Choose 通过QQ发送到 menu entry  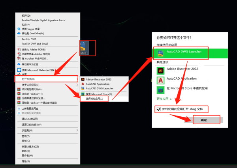point(30,119)
